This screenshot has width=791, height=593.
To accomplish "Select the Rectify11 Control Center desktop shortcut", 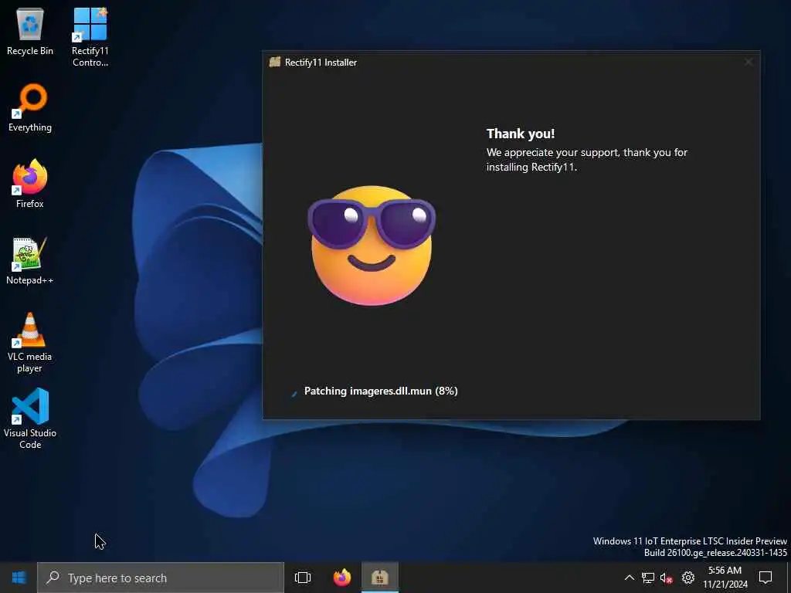I will pos(90,37).
